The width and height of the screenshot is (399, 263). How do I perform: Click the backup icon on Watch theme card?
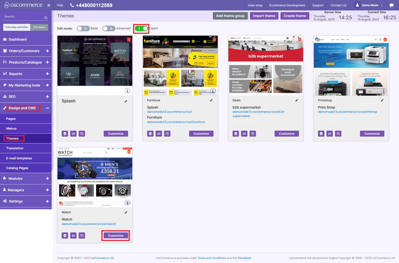pyautogui.click(x=65, y=235)
